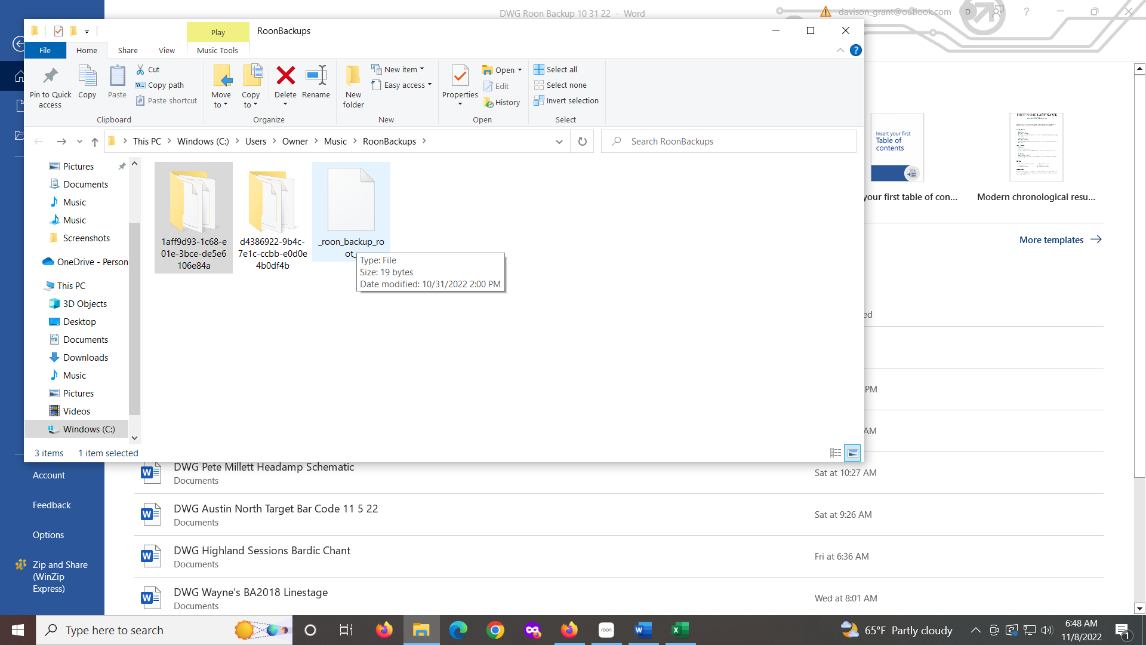Click the Pin to Quick access icon

pyautogui.click(x=51, y=76)
